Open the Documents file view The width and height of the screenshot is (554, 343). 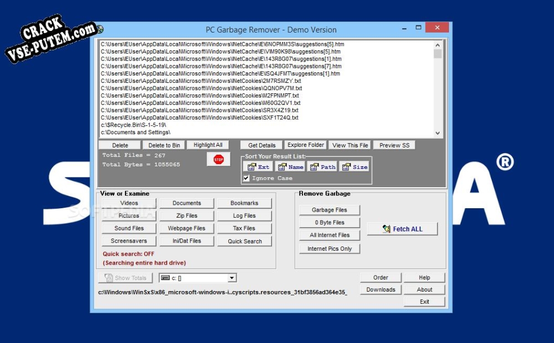(186, 203)
